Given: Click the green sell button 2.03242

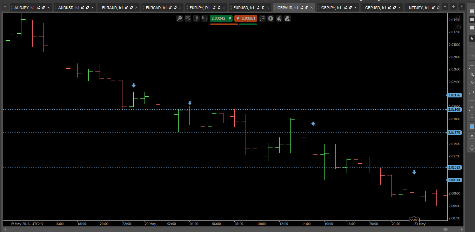Looking at the screenshot, I should pos(221,18).
